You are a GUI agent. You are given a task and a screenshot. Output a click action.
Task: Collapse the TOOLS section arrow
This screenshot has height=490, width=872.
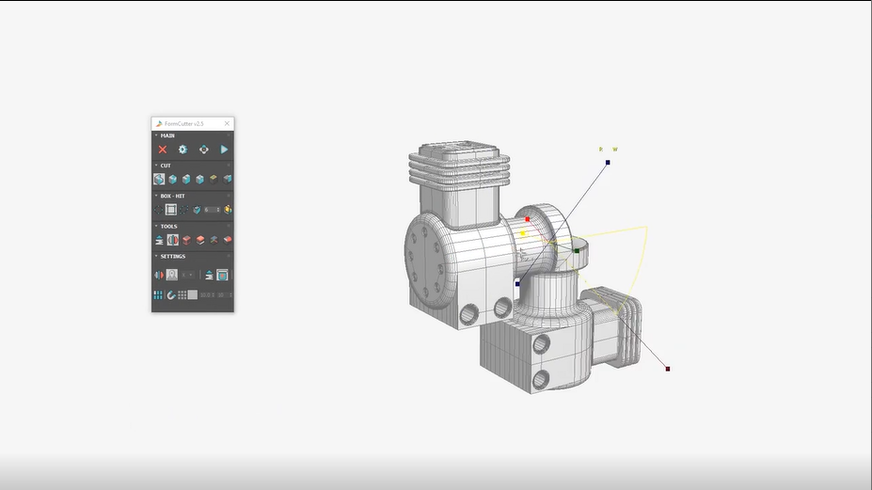tap(156, 226)
